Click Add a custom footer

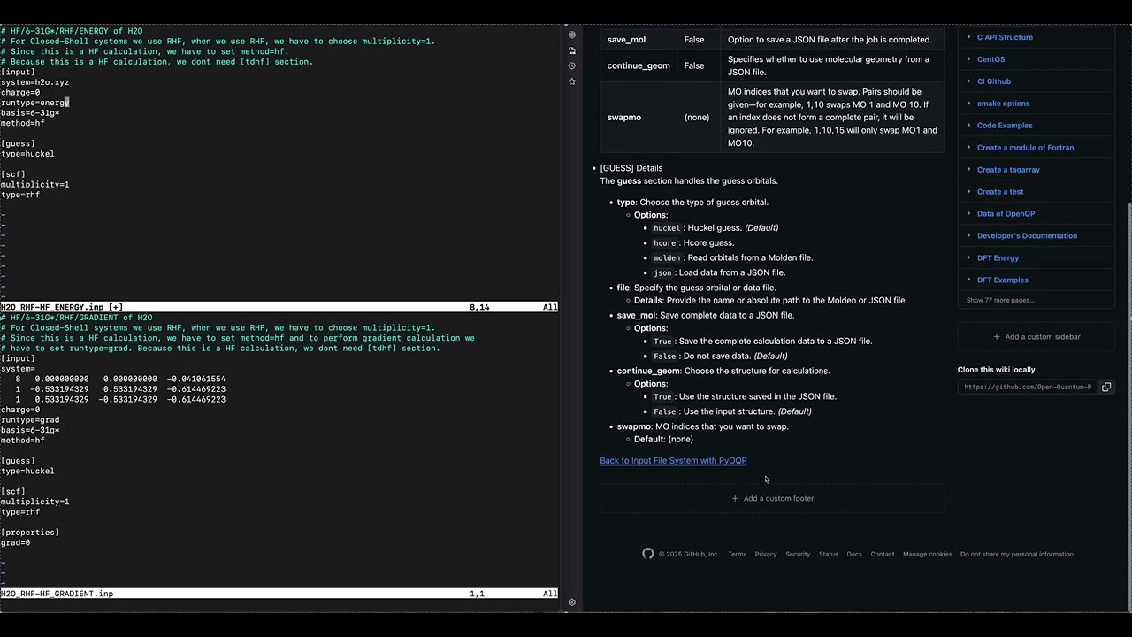tap(772, 498)
